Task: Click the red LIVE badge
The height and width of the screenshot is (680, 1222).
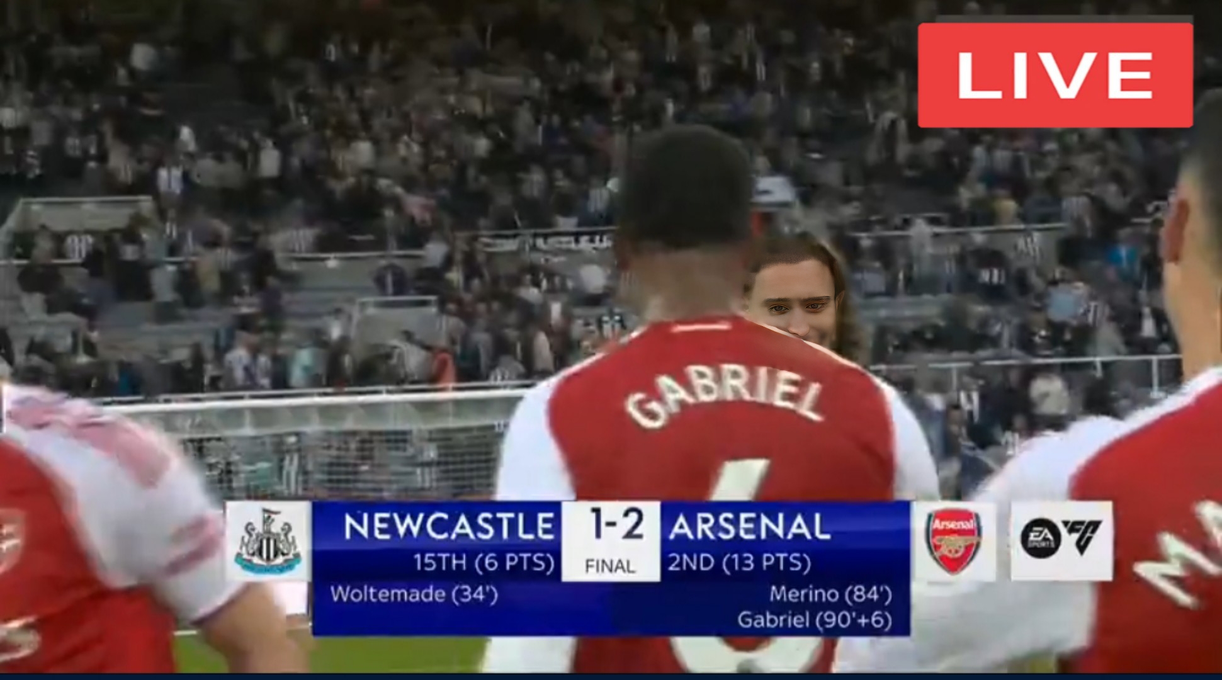Action: (1055, 76)
